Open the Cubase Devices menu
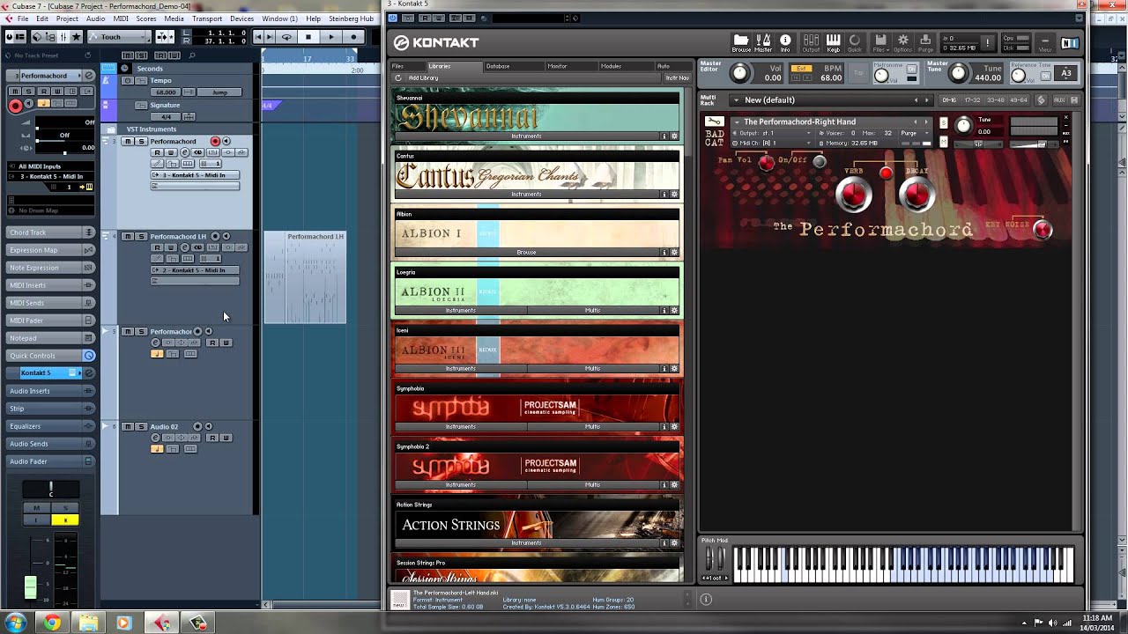This screenshot has width=1128, height=634. point(241,18)
